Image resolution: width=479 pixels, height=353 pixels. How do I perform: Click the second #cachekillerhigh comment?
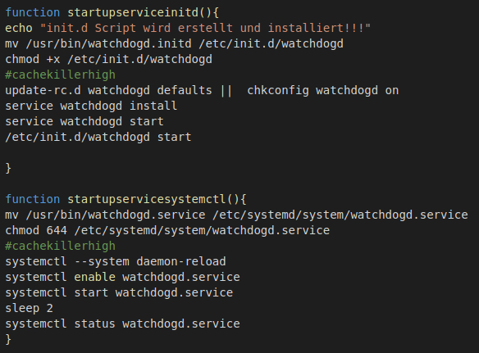(61, 246)
